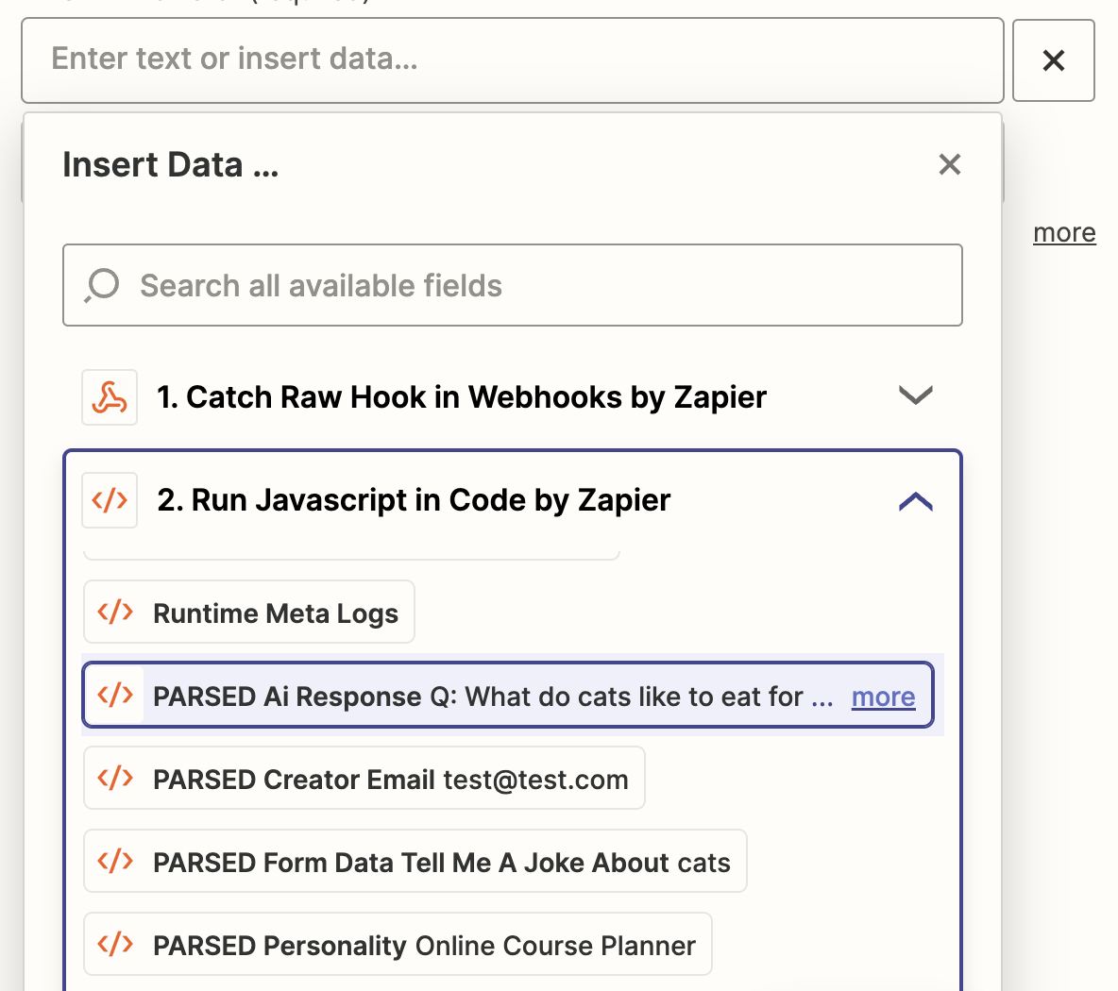Insert PARSED Creator Email test@test.com
The image size is (1118, 991).
click(389, 780)
